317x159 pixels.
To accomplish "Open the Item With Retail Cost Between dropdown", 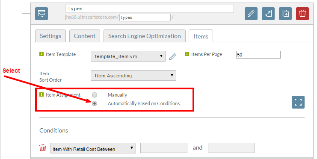I will tap(93, 148).
